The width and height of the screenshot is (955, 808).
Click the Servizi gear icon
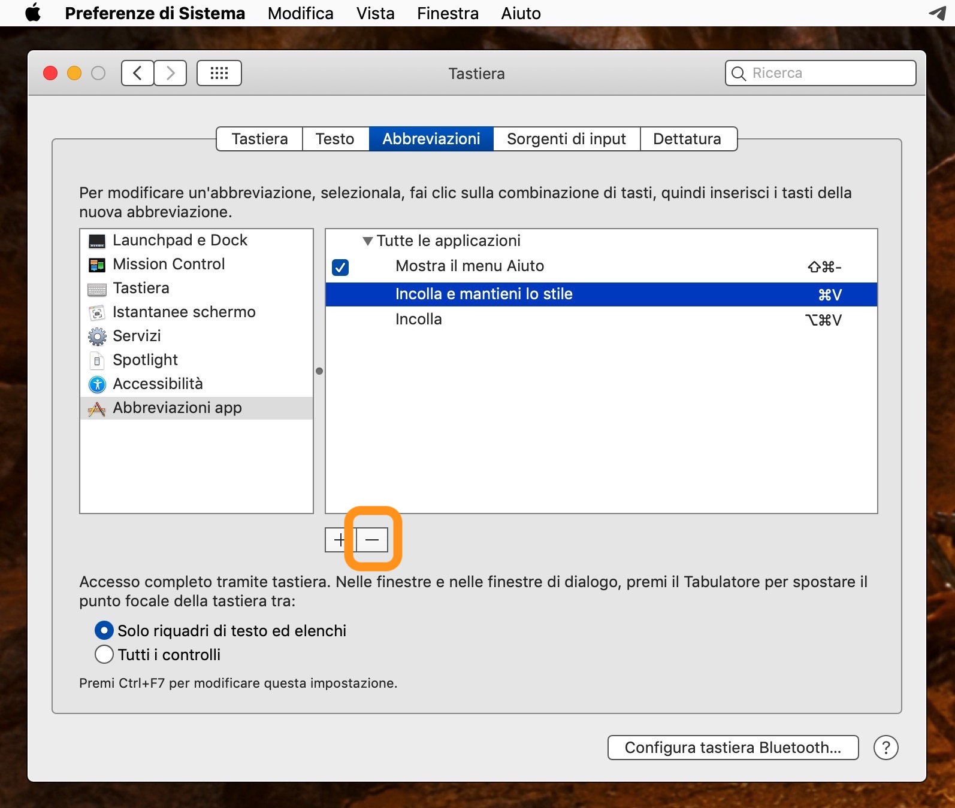tap(97, 336)
